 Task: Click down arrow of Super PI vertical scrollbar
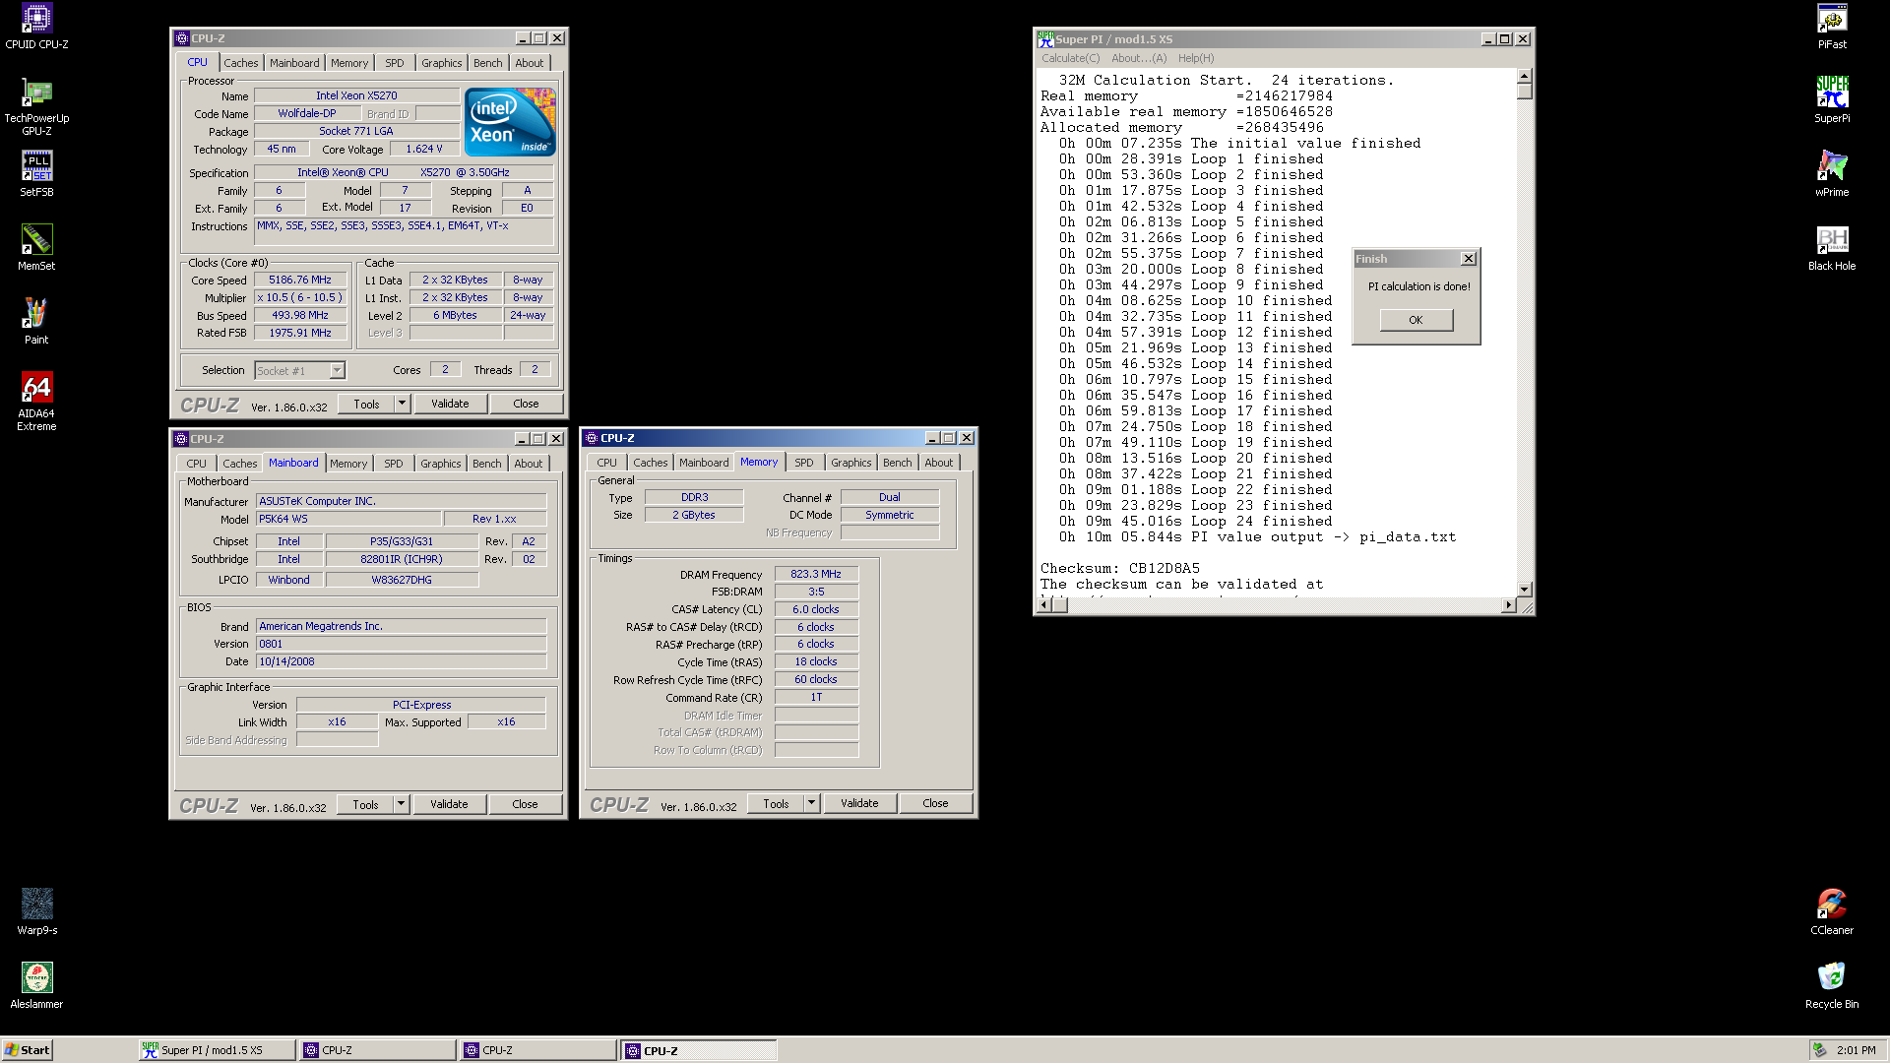pyautogui.click(x=1524, y=589)
